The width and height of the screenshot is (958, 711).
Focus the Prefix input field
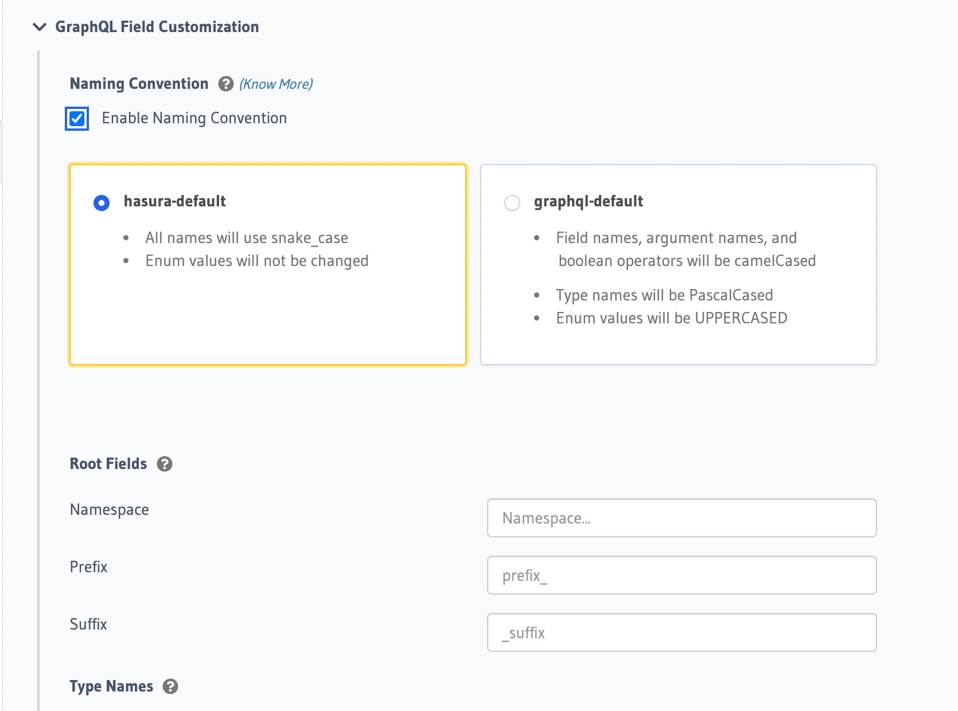coord(681,575)
